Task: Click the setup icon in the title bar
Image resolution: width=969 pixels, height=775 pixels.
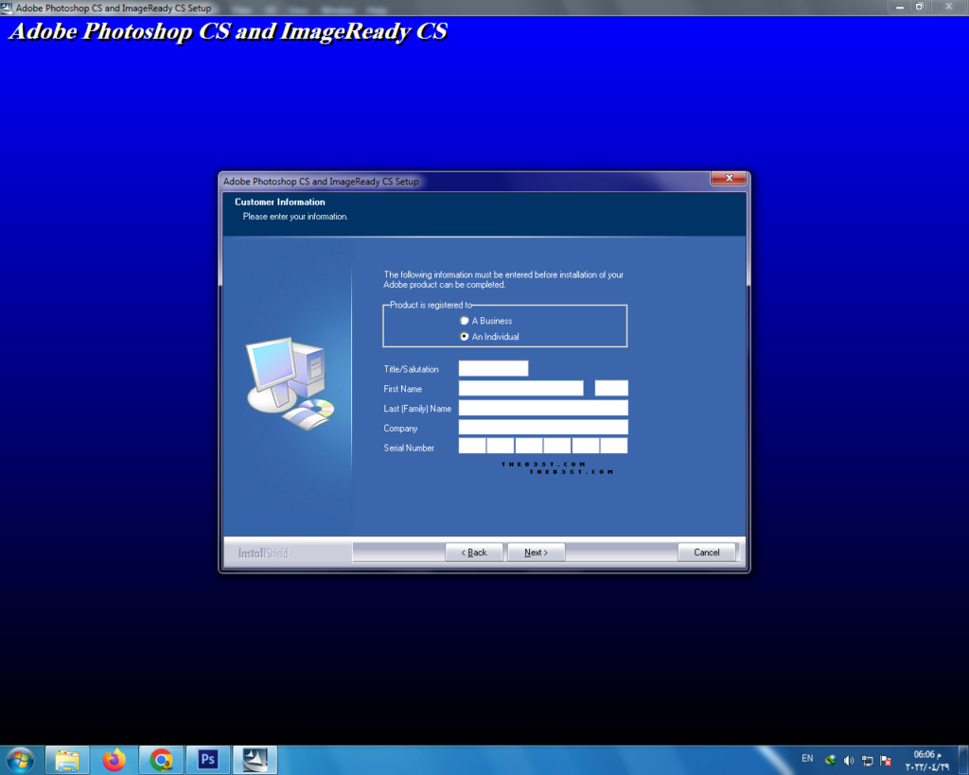Action: [7, 8]
